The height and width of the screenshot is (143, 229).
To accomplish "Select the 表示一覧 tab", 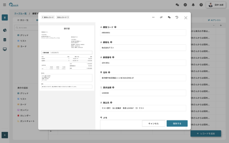I will click(23, 20).
